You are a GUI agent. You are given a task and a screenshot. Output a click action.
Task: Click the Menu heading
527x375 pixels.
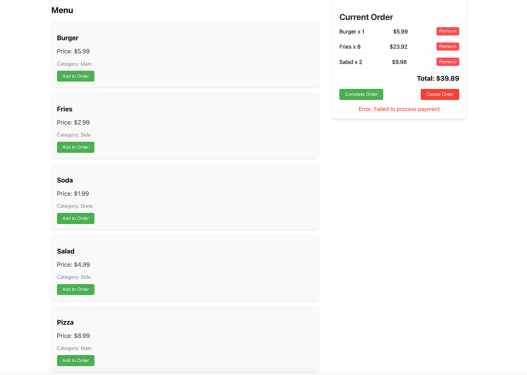(62, 10)
